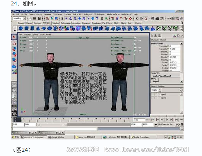Open the shelf menu arrow at left
This screenshot has width=202, height=156.
pos(15,31)
